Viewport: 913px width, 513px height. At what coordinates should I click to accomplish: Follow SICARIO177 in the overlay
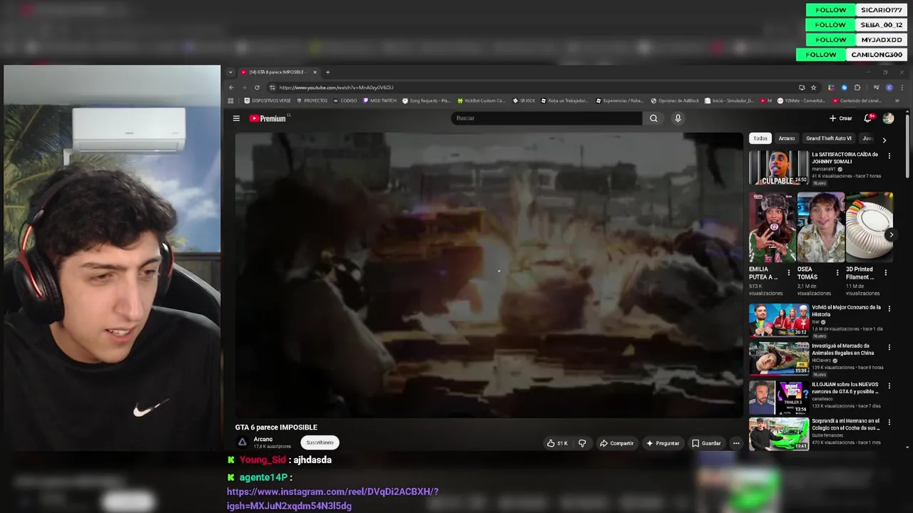tap(831, 10)
